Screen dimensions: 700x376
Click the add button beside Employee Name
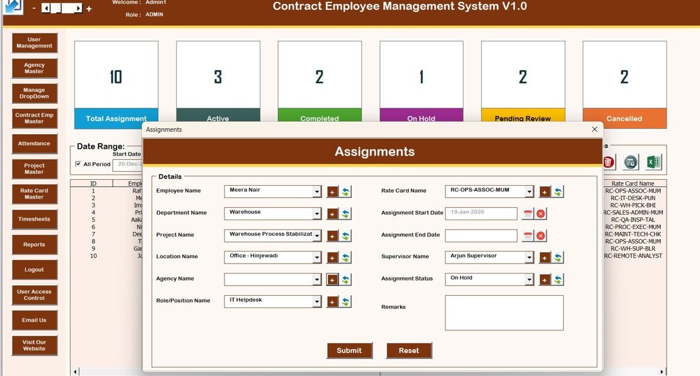pos(332,192)
